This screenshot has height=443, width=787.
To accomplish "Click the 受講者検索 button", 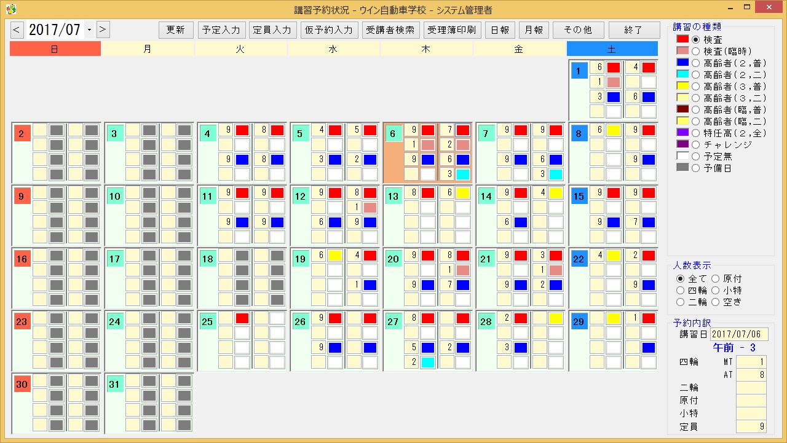I will click(390, 30).
